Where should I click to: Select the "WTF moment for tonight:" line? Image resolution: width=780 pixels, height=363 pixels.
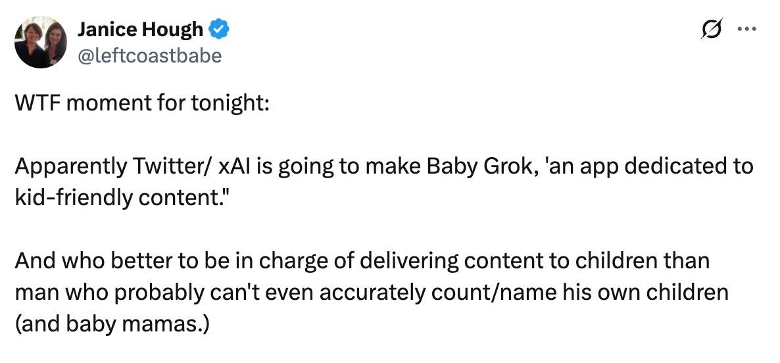(x=142, y=103)
